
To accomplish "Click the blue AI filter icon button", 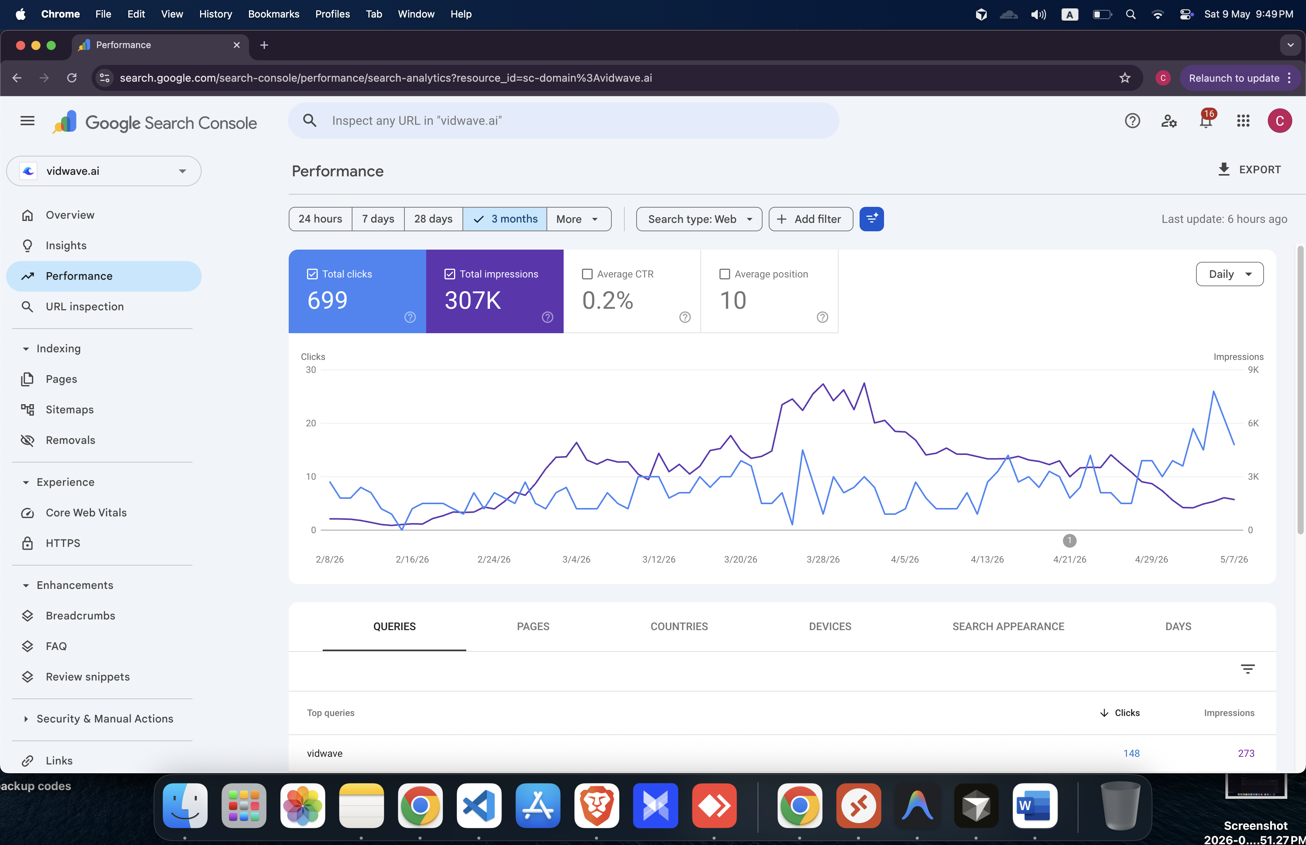I will [871, 219].
